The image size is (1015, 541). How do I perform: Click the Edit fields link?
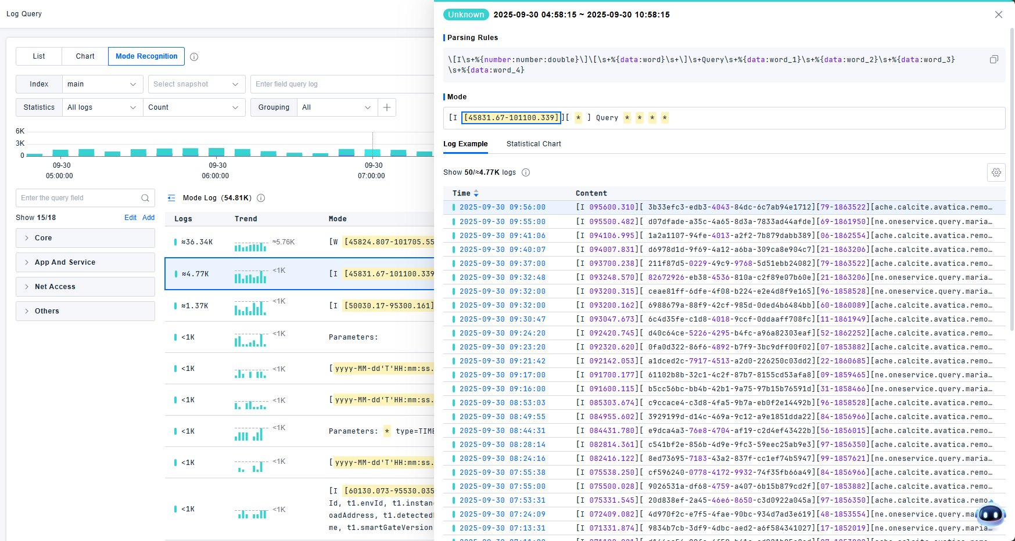point(130,218)
